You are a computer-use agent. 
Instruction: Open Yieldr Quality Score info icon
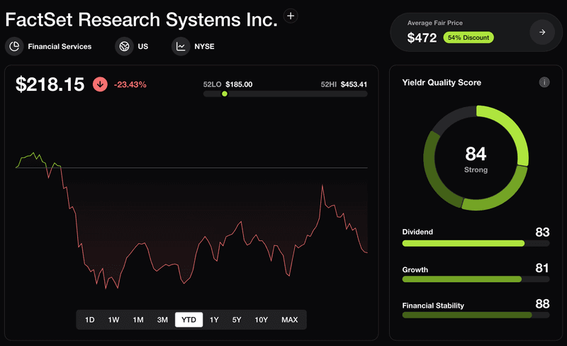[544, 82]
